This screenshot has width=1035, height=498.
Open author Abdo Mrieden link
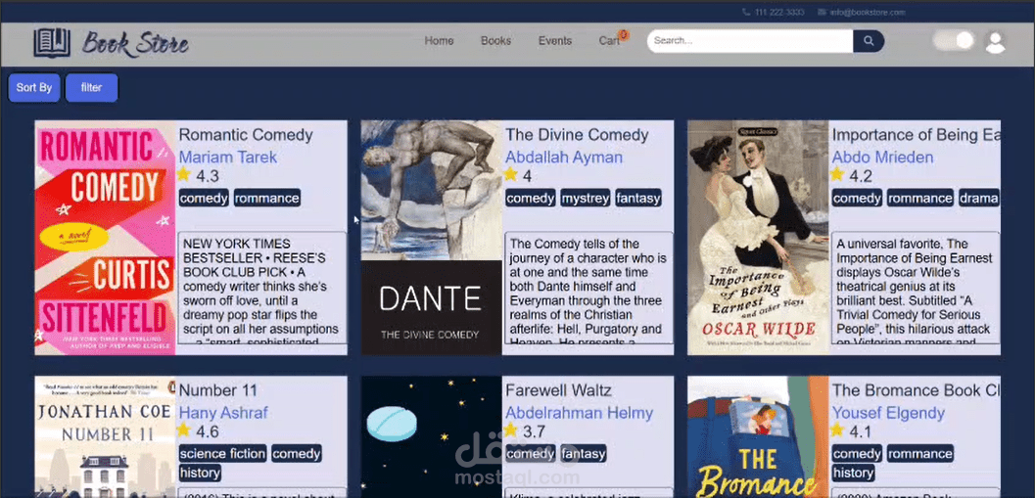882,158
